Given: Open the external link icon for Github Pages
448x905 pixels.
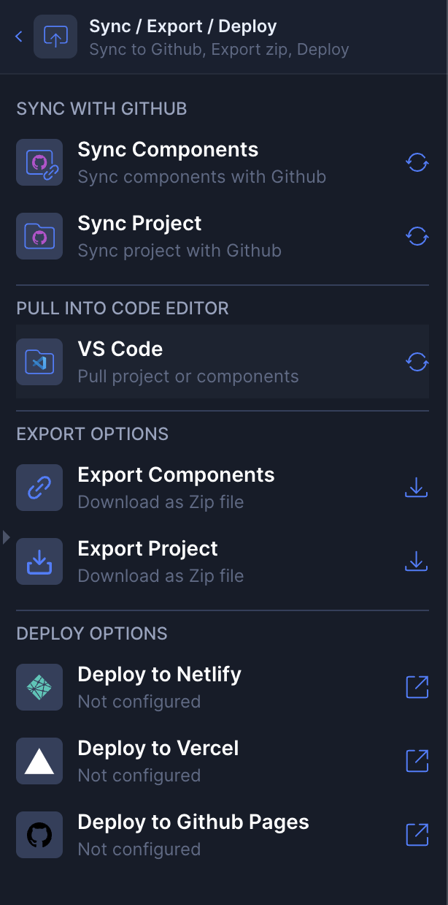Looking at the screenshot, I should point(417,835).
